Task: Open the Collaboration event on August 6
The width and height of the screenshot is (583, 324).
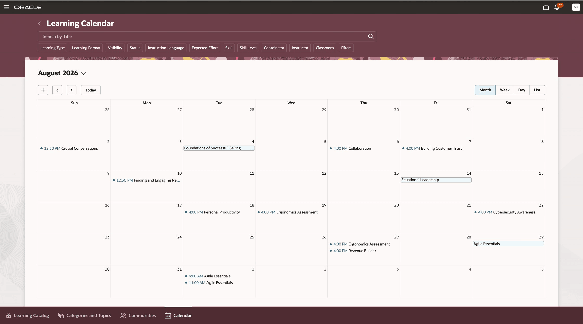Action: coord(350,148)
